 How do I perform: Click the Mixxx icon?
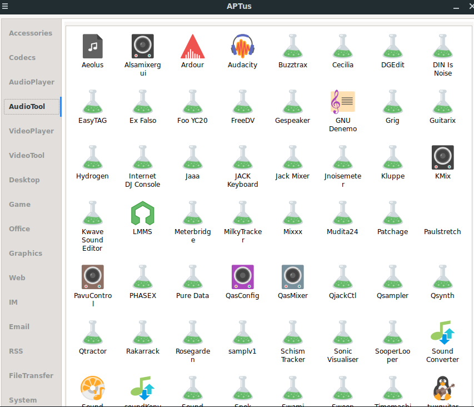pos(293,213)
